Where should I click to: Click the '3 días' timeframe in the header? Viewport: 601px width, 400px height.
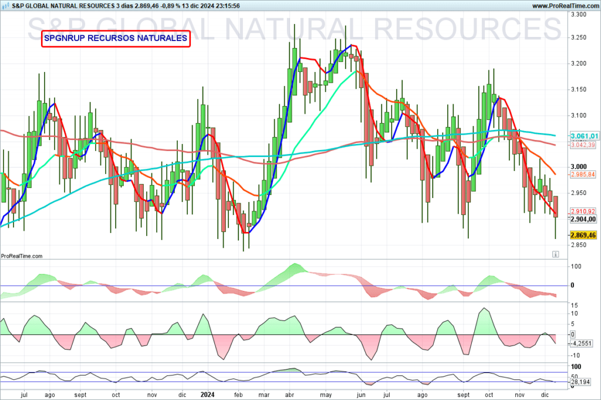124,6
